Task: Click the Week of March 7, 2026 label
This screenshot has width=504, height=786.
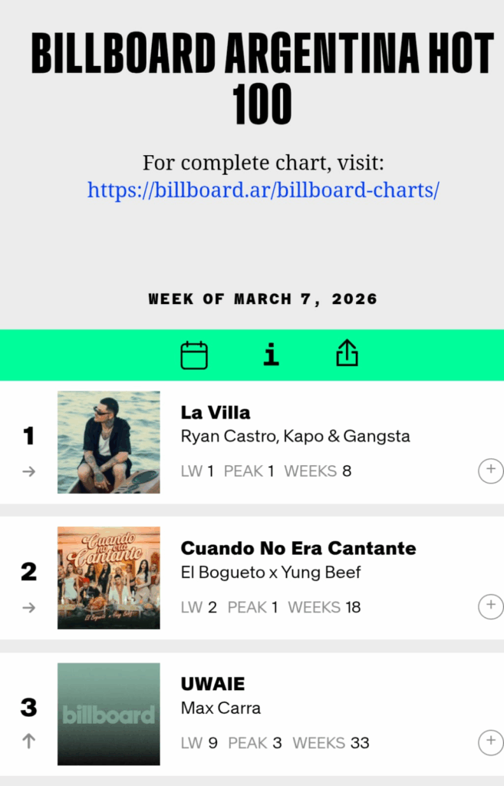Action: tap(263, 299)
